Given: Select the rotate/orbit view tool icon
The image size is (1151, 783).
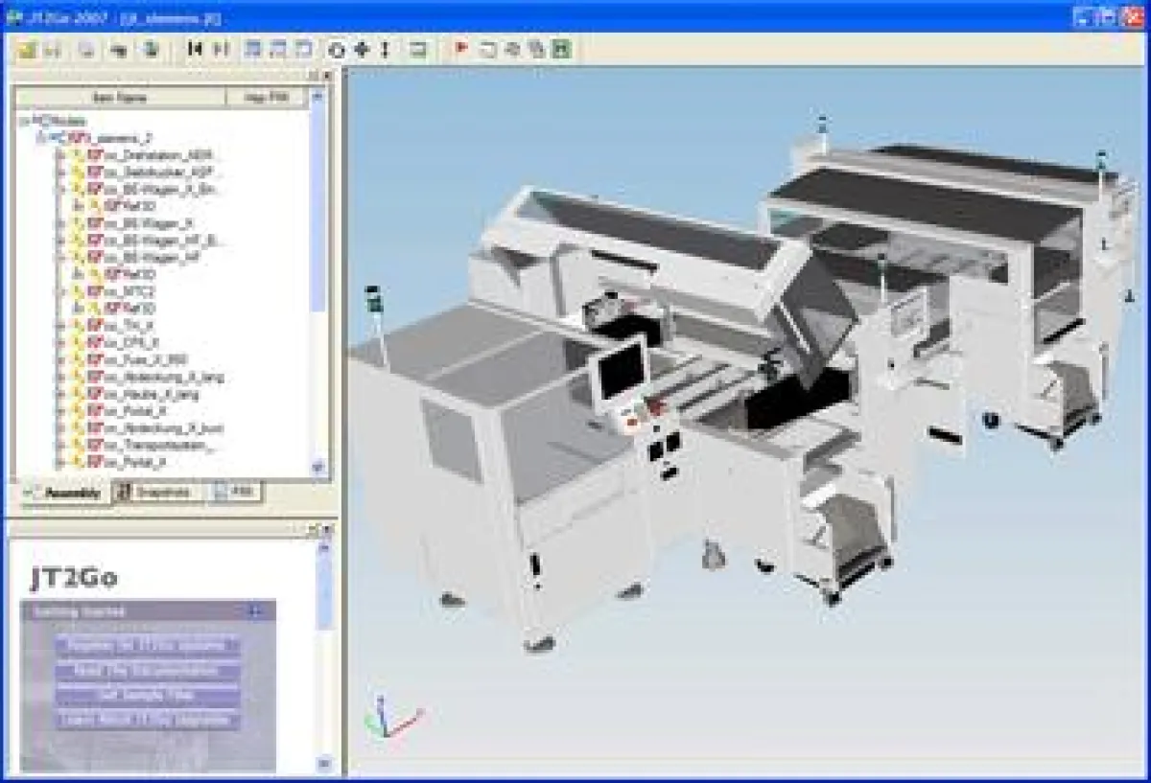Looking at the screenshot, I should 336,51.
